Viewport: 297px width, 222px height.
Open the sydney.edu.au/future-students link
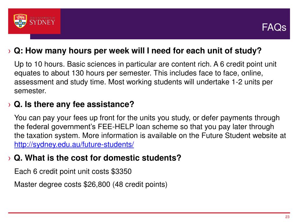(x=74, y=145)
